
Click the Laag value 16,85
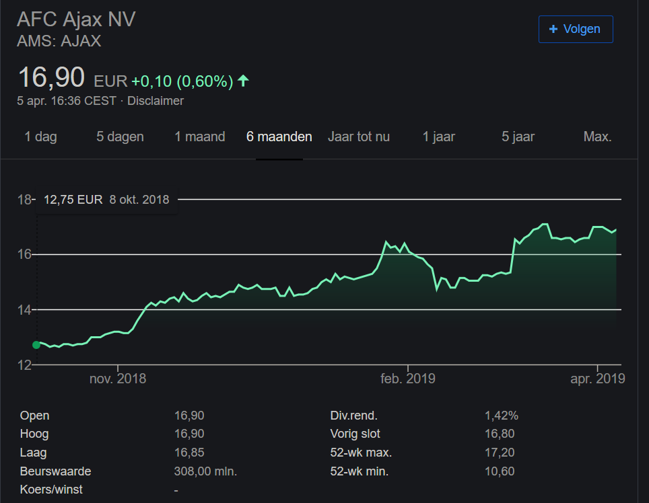point(189,452)
